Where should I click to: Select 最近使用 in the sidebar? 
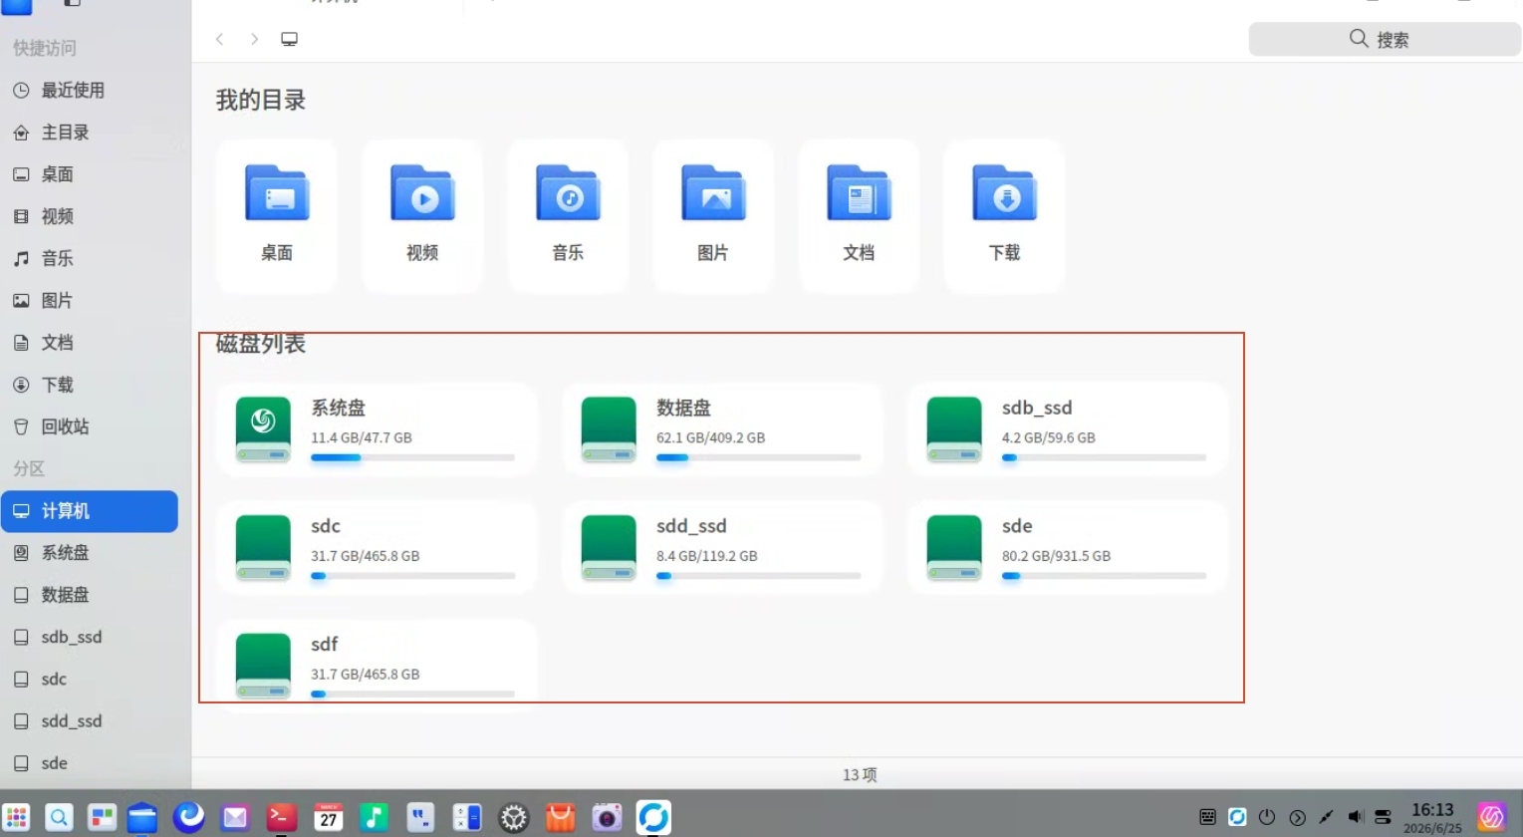click(x=90, y=90)
